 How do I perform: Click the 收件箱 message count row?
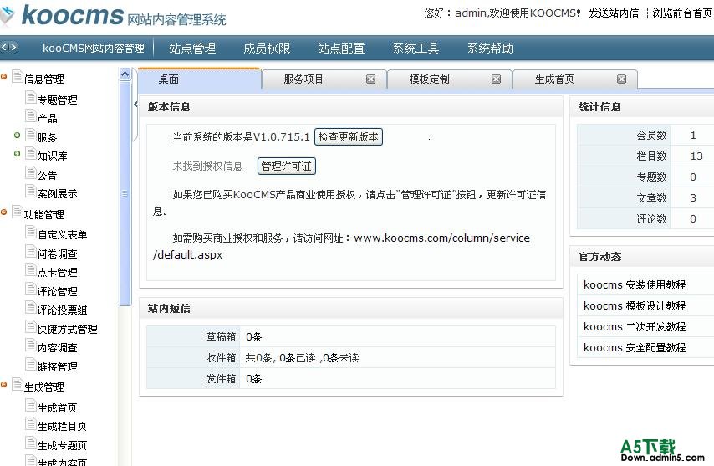(351, 357)
